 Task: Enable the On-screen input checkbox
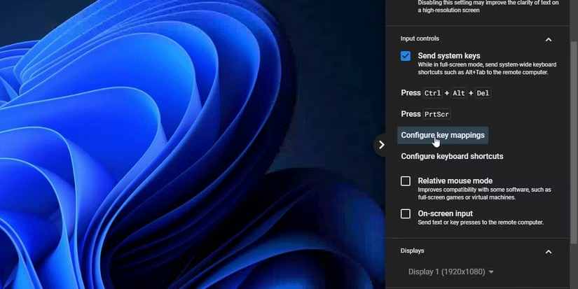click(x=406, y=213)
